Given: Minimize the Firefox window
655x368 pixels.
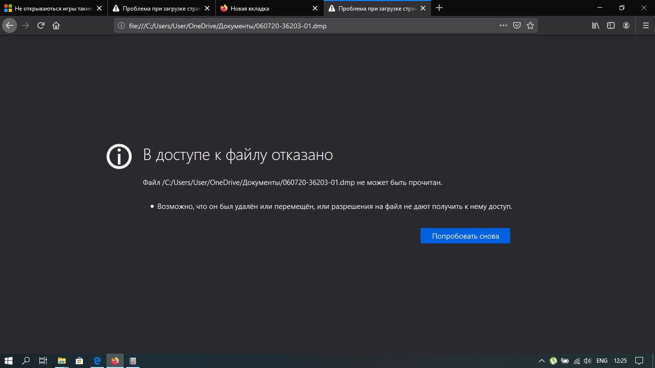Looking at the screenshot, I should [600, 8].
